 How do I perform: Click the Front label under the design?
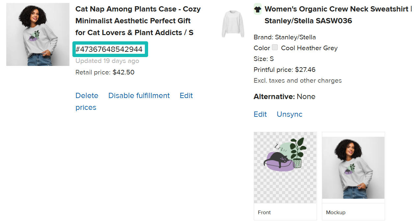pos(264,213)
